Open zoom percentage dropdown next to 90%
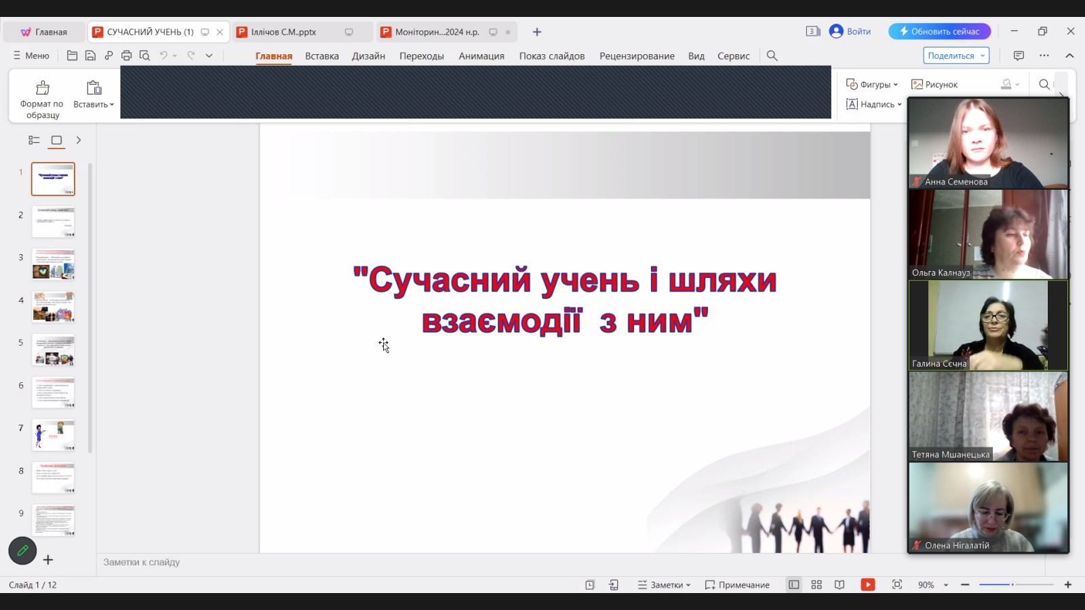The width and height of the screenshot is (1085, 610). tap(946, 585)
